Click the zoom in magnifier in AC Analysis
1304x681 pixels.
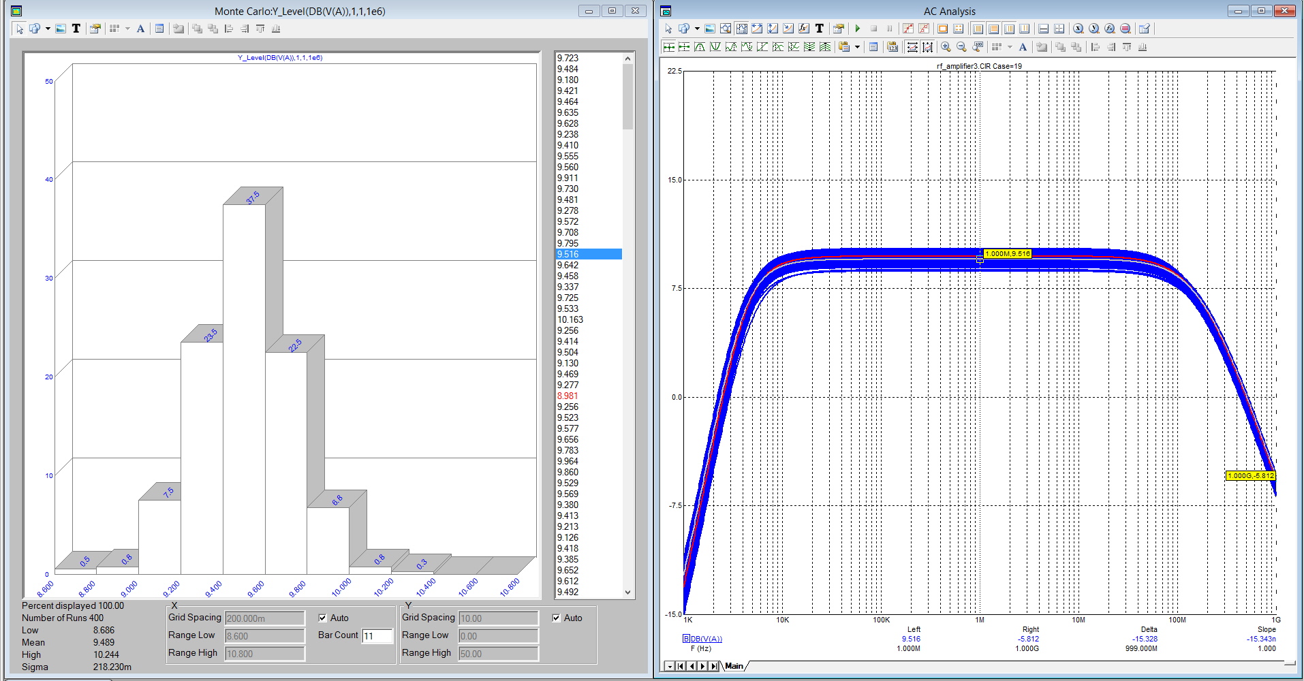click(946, 47)
